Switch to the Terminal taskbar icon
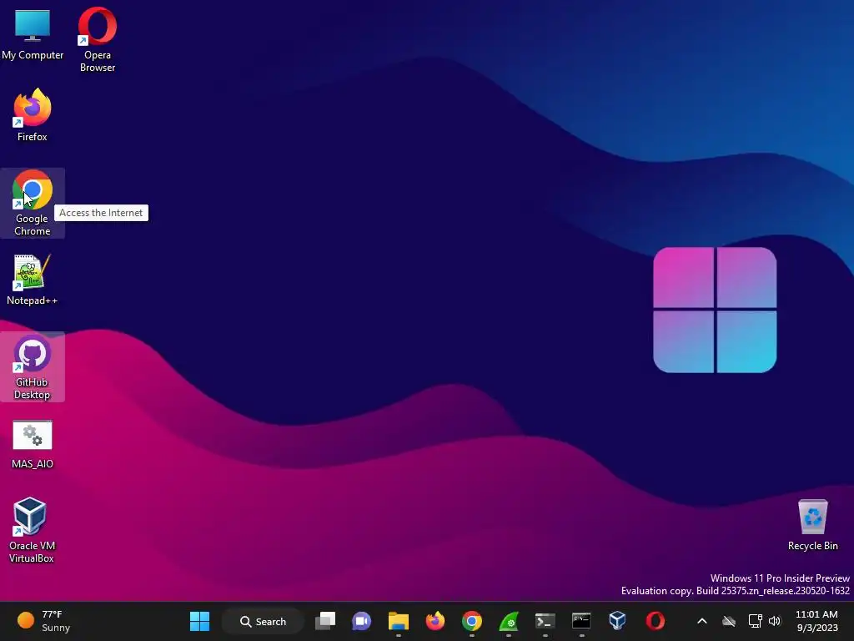The image size is (854, 641). pos(545,621)
